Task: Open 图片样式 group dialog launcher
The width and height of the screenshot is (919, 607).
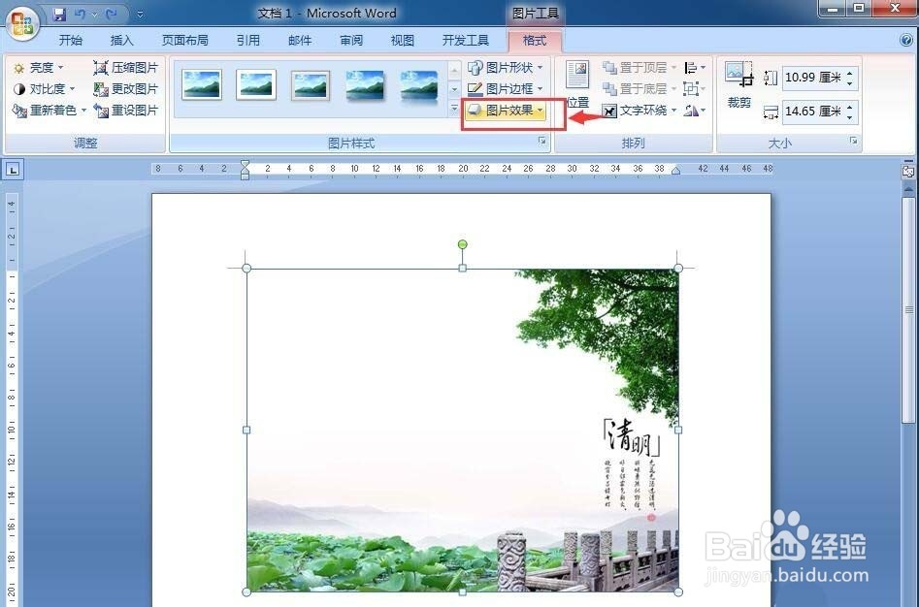Action: [542, 141]
